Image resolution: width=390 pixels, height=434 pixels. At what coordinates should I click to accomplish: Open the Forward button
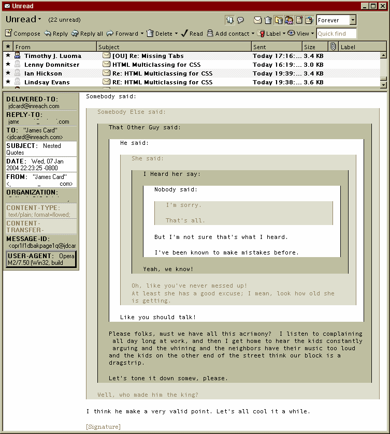tap(125, 34)
